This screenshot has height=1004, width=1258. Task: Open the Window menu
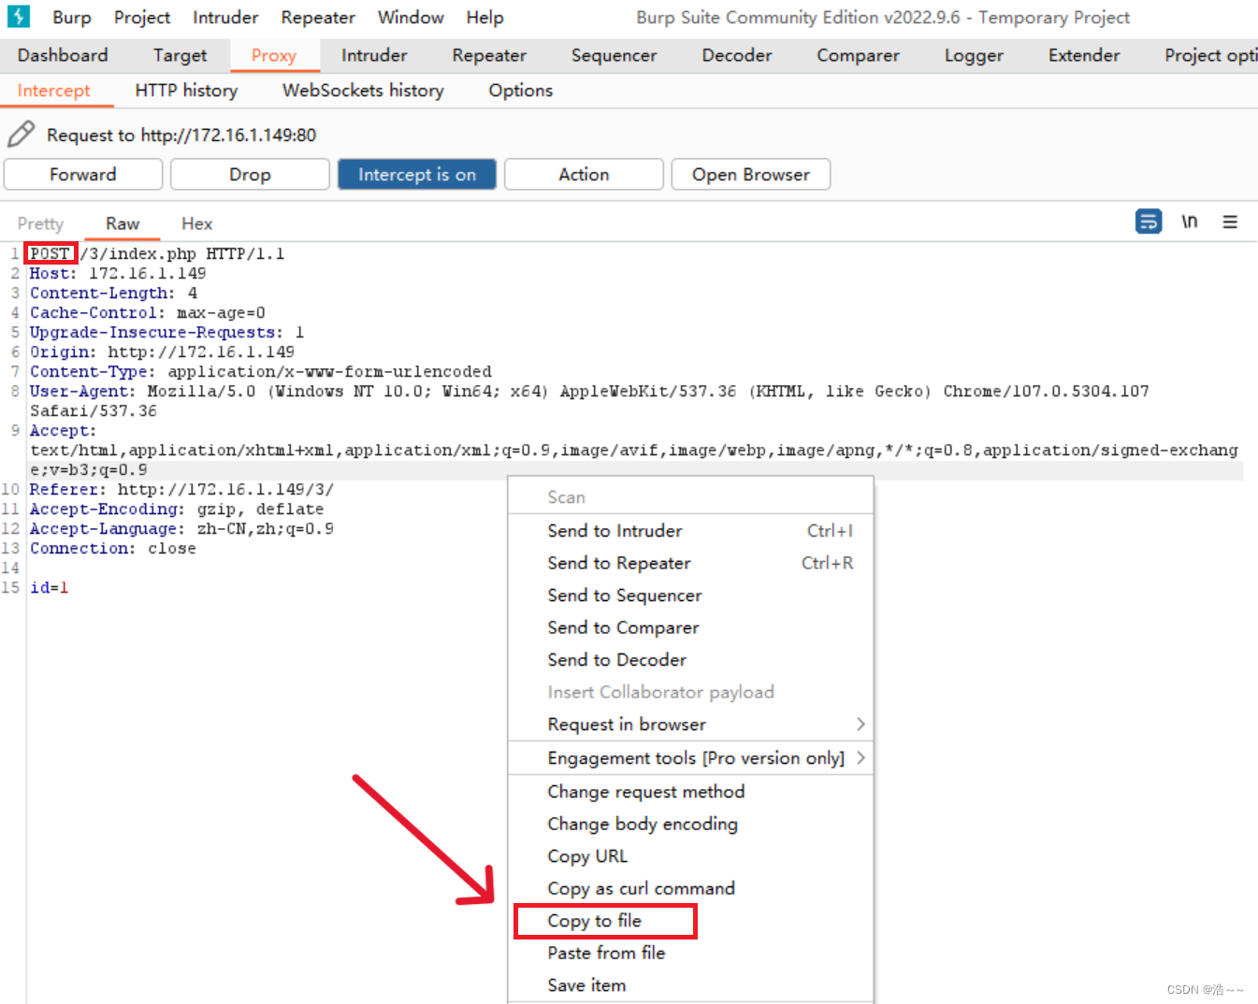point(411,18)
